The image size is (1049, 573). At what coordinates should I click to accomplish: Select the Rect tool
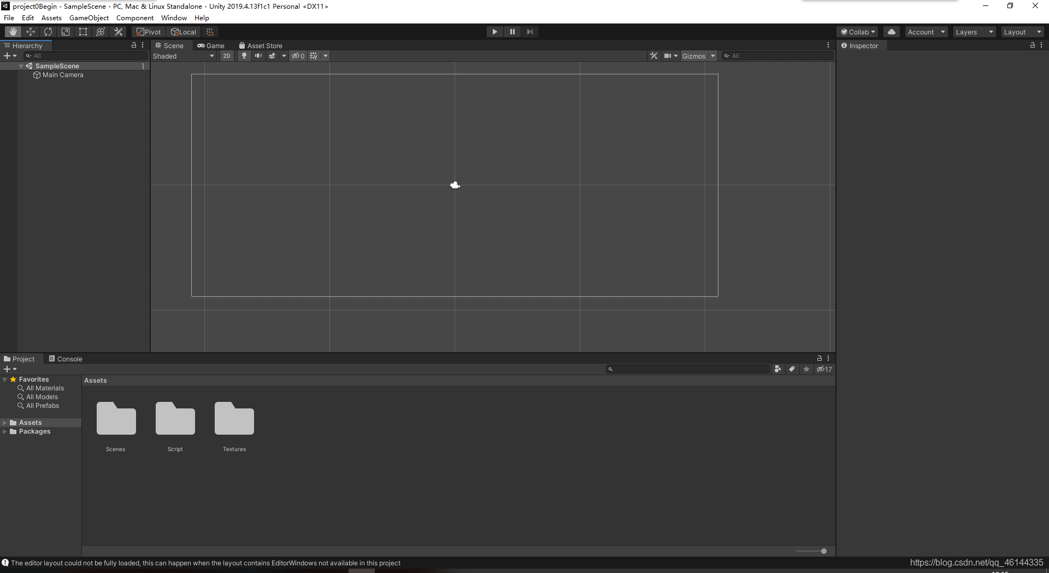point(83,32)
